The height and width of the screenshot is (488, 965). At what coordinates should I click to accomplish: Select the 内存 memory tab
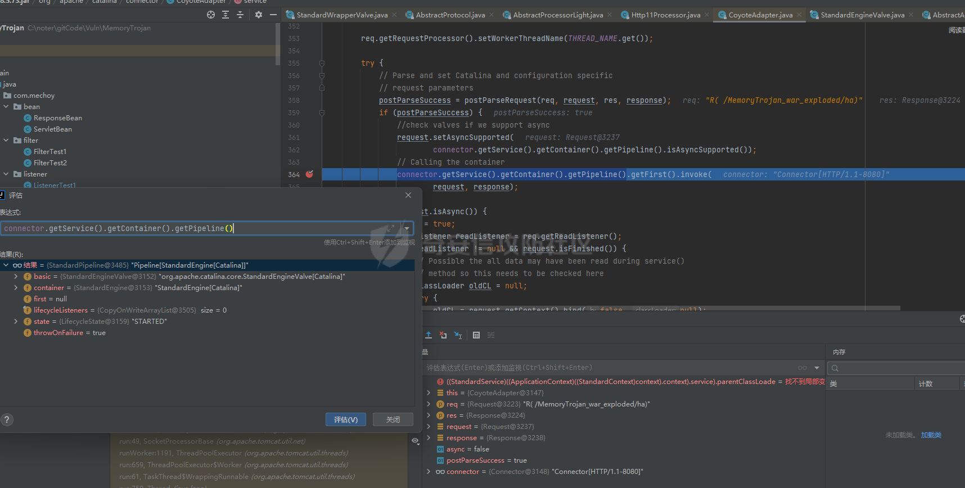point(839,352)
